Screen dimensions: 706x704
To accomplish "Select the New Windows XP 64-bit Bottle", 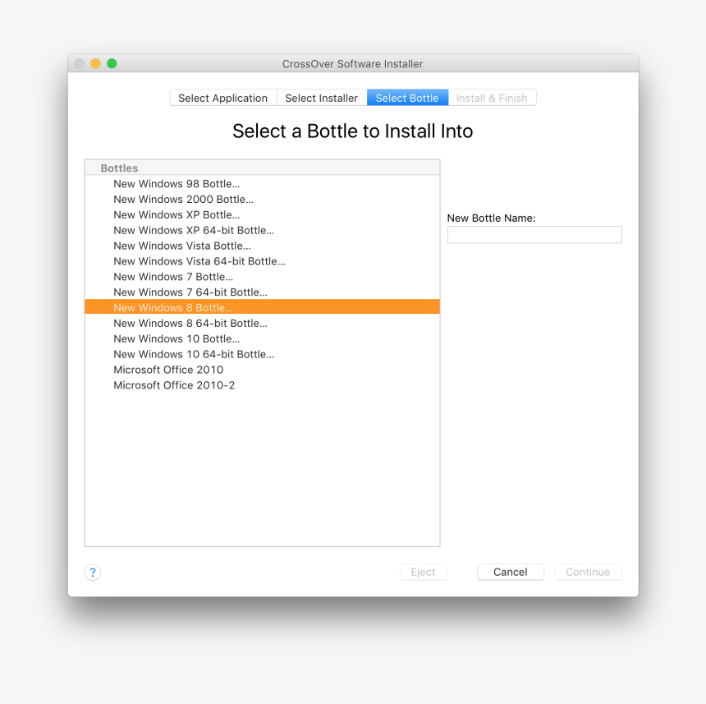I will (194, 230).
